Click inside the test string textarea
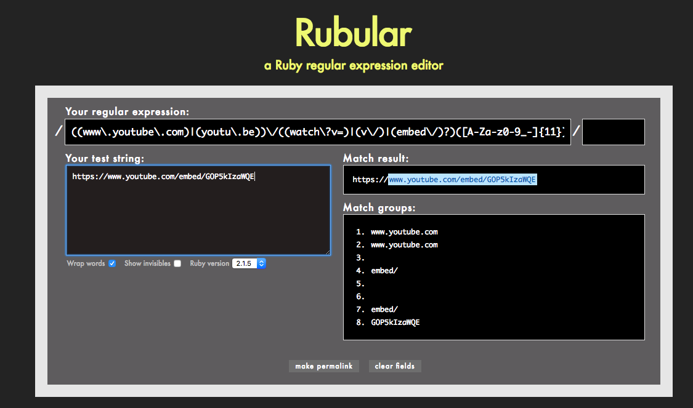Viewport: 693px width, 408px height. 198,210
